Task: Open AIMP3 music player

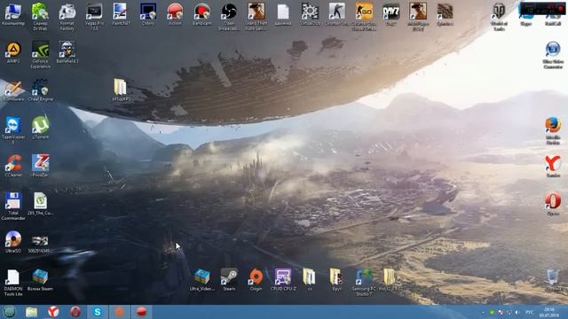Action: [13, 52]
